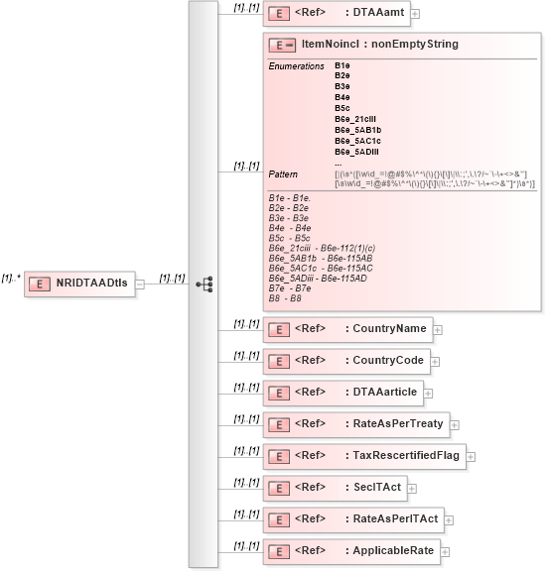This screenshot has width=546, height=571.
Task: Expand the ApplicableRate reference node
Action: [x=445, y=552]
